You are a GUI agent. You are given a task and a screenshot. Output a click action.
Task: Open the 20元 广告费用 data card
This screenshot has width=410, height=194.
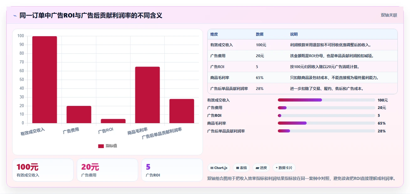107,170
